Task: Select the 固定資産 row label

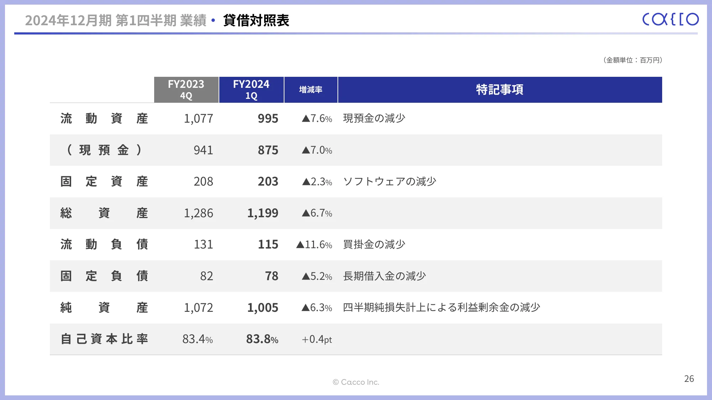Action: tap(104, 181)
